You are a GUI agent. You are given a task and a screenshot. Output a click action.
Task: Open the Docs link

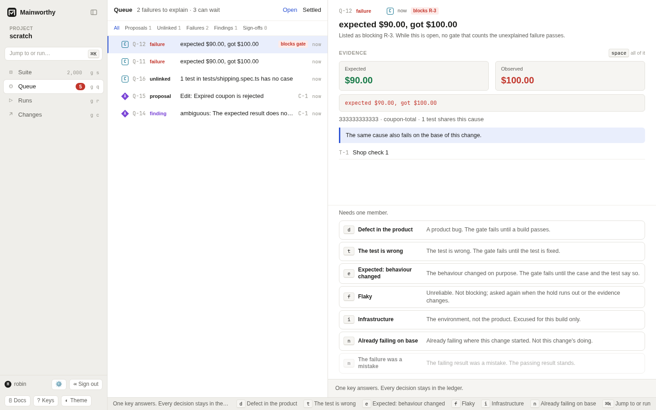click(17, 401)
